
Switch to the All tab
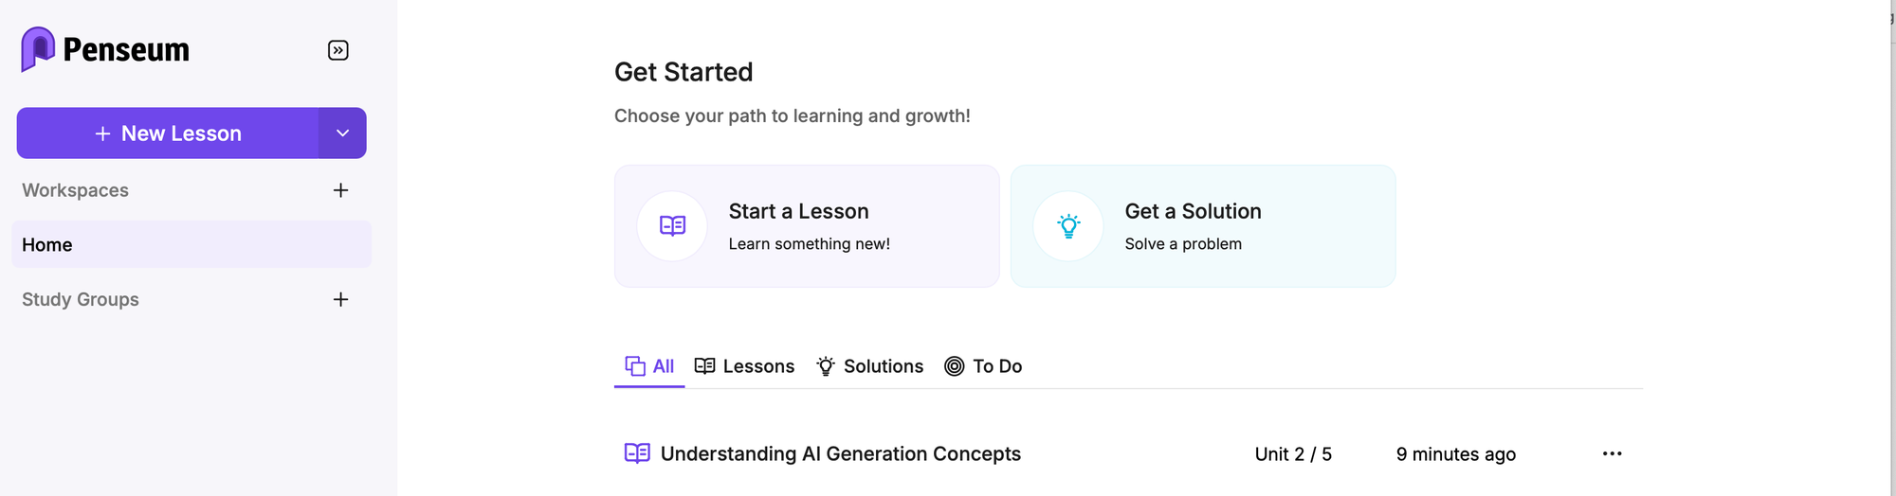pos(649,366)
